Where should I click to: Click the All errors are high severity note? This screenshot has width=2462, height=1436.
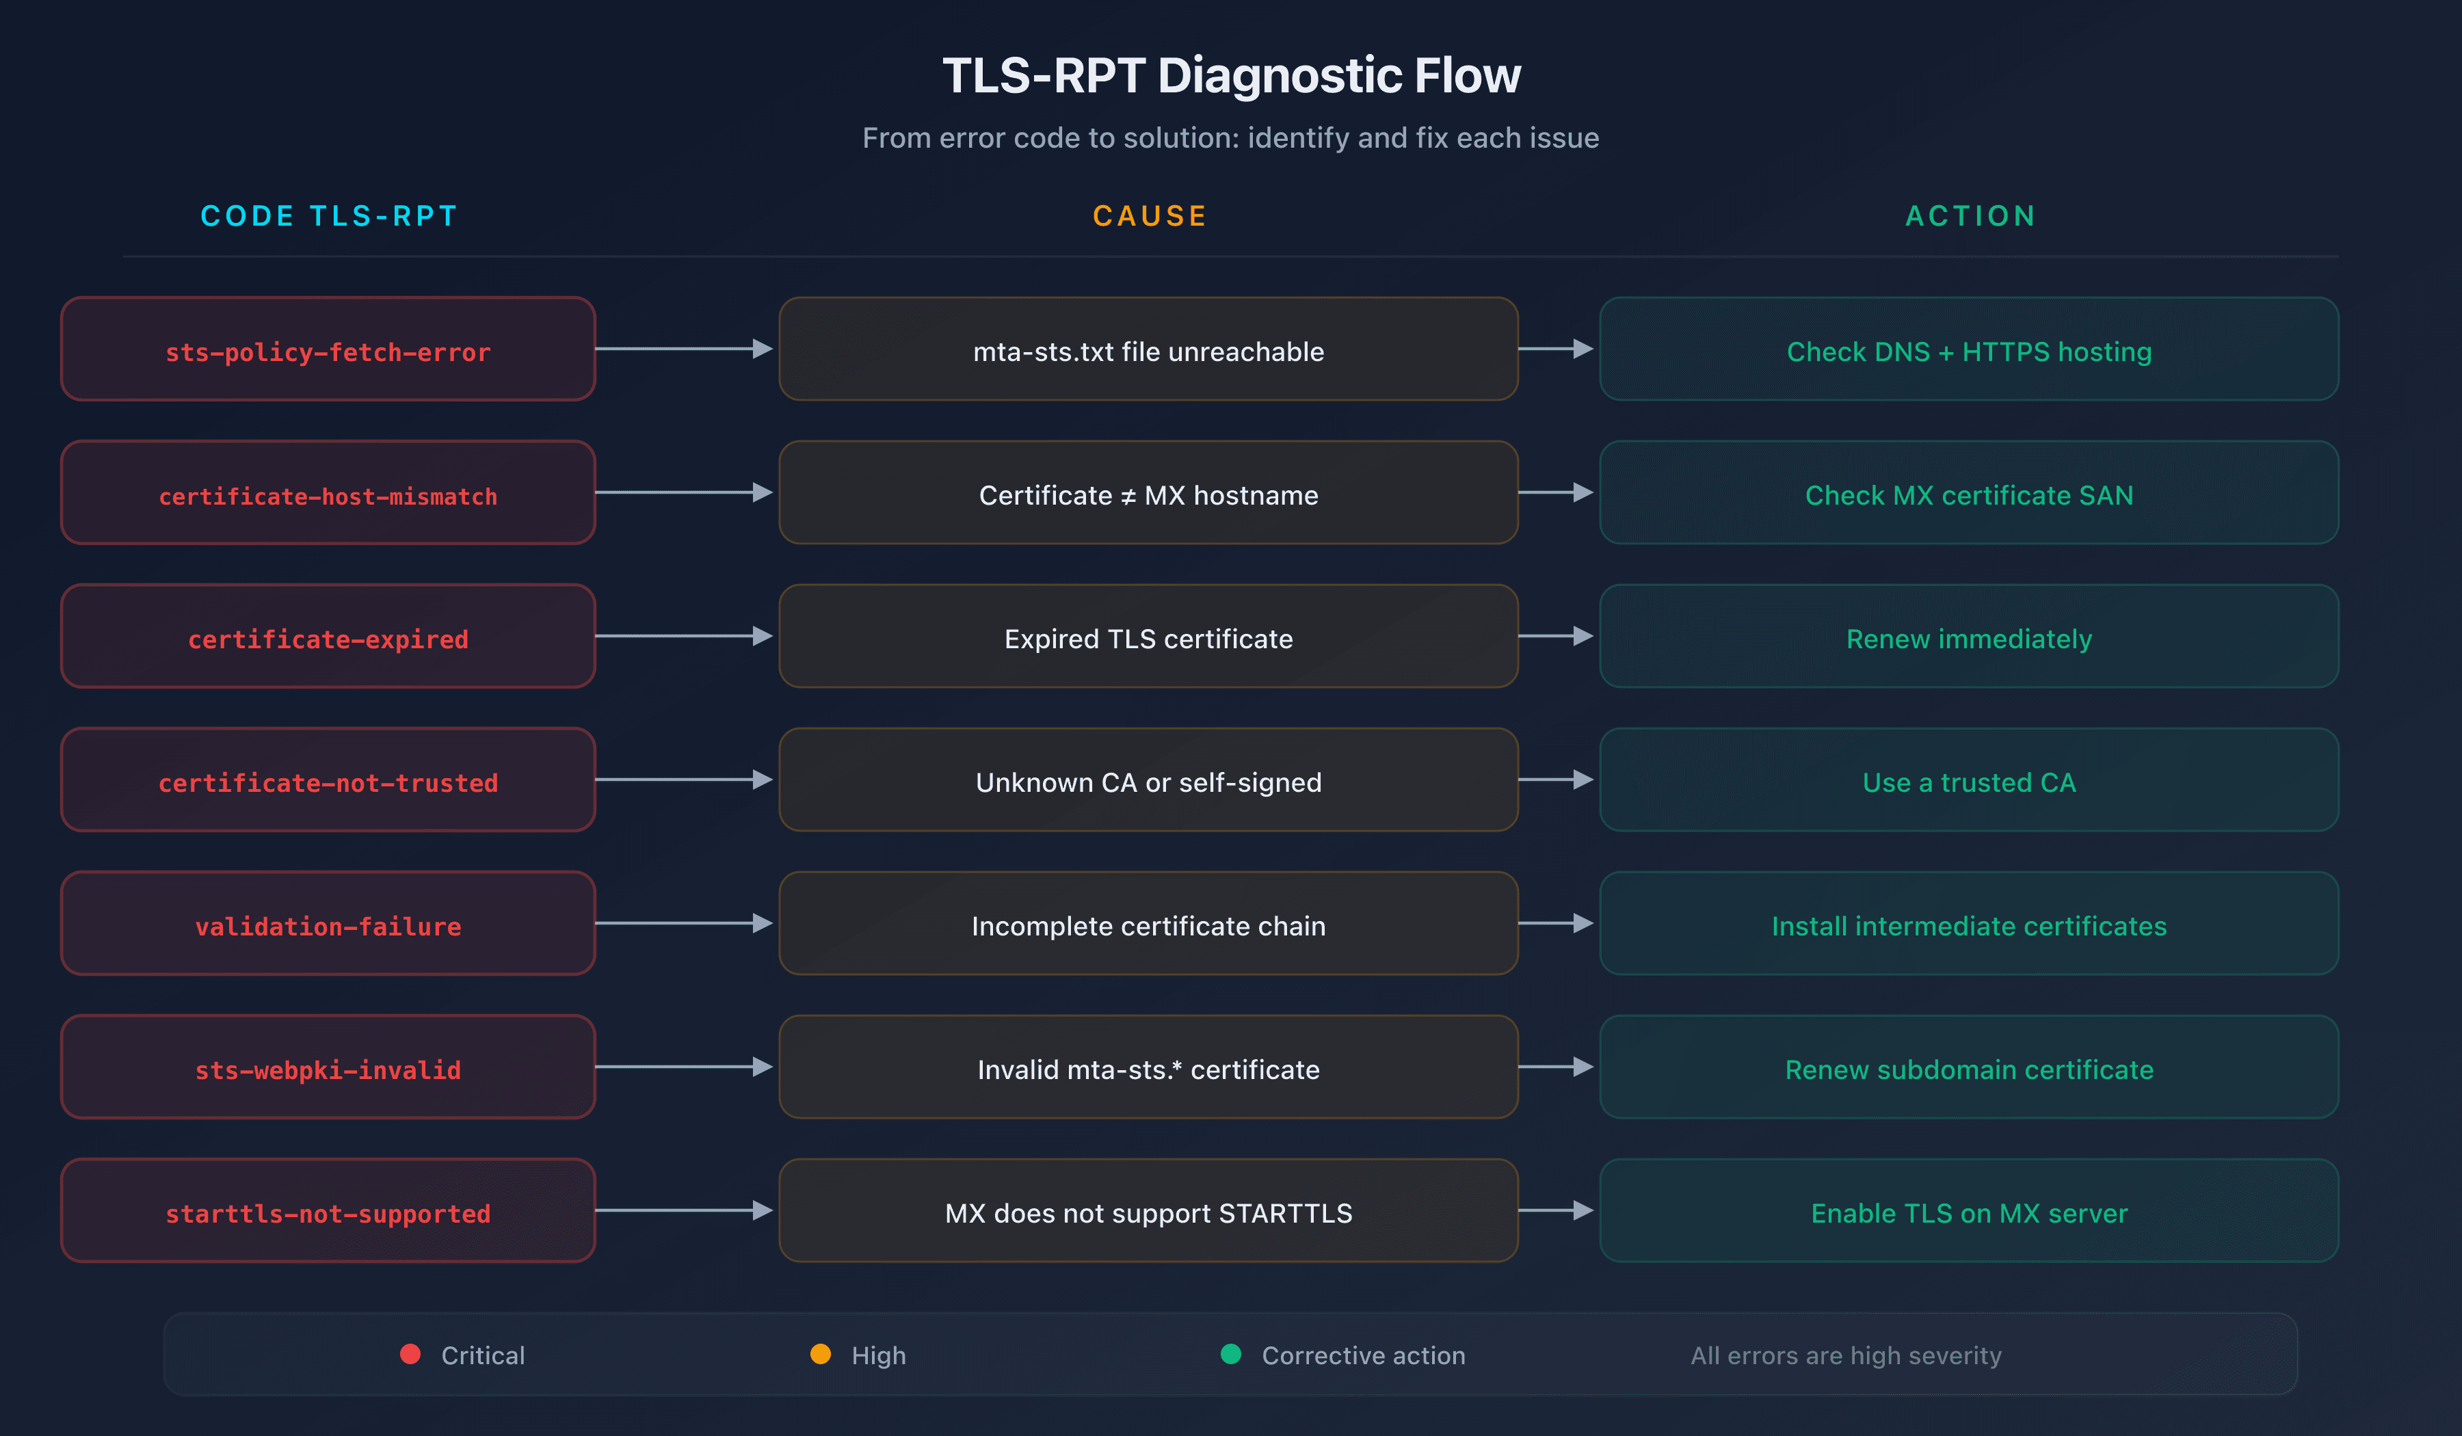[1846, 1355]
